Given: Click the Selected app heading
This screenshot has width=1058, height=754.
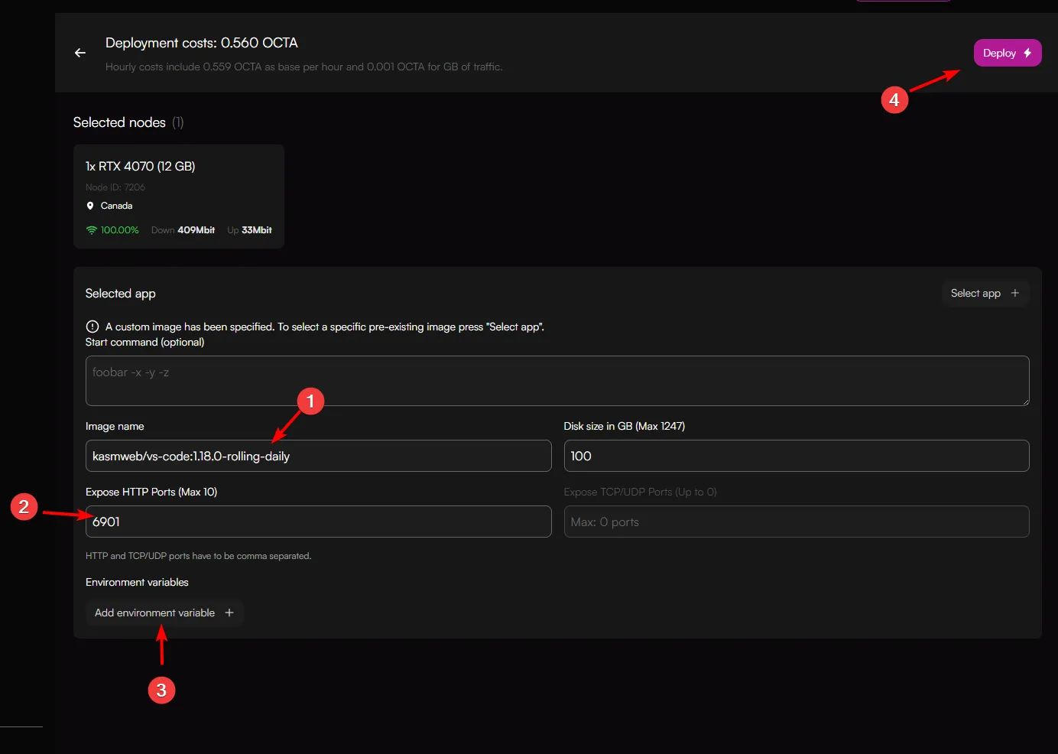Looking at the screenshot, I should 121,294.
